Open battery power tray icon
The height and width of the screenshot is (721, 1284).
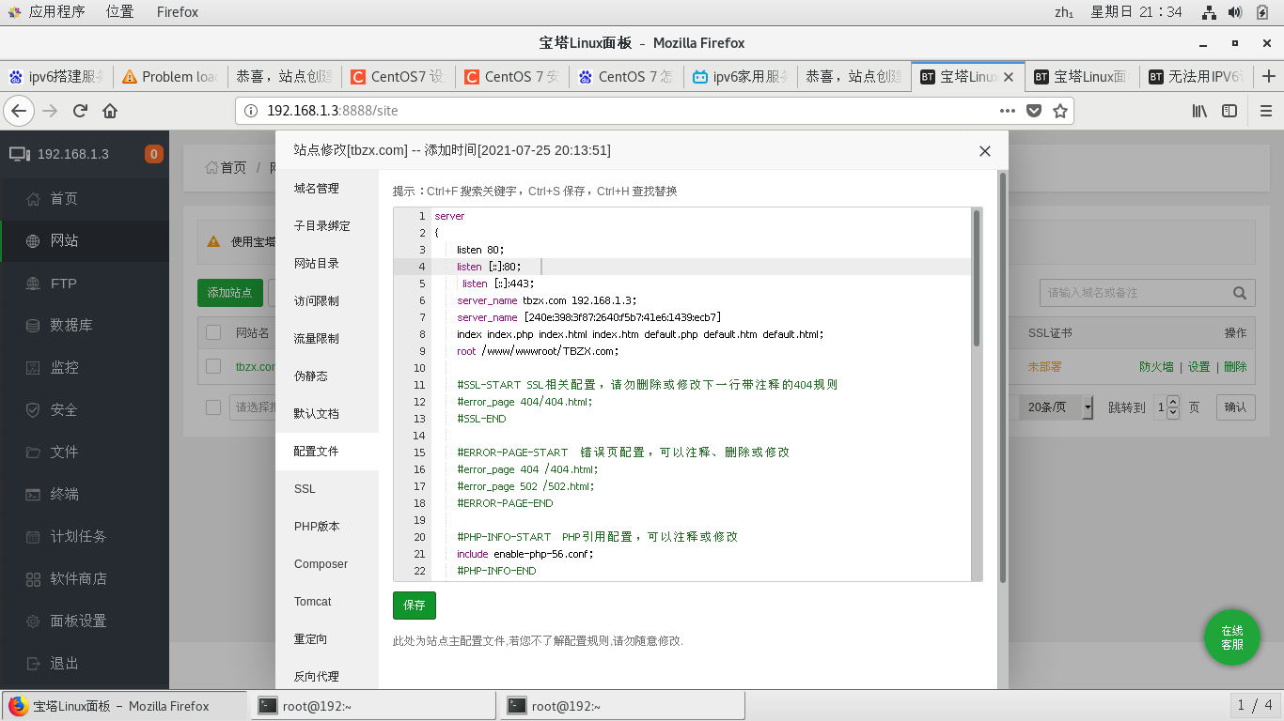point(1263,12)
